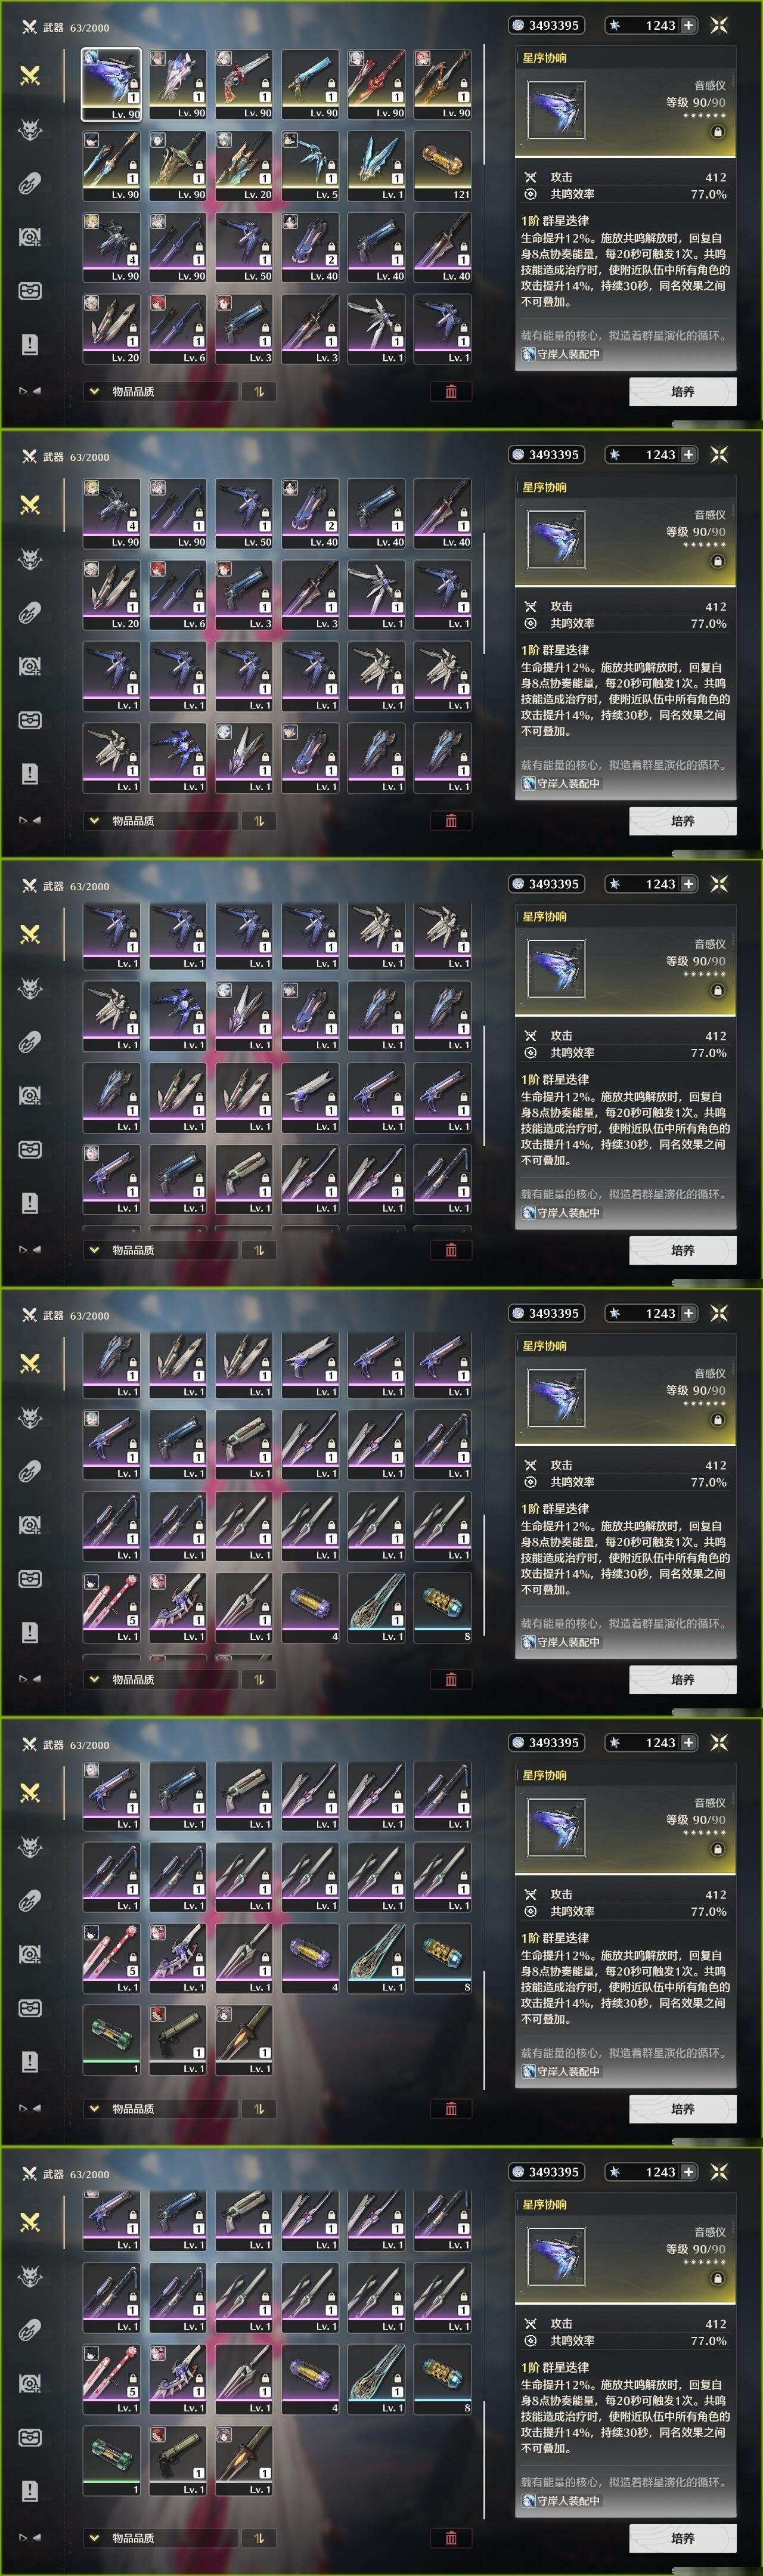Select the crossed-swords weapons tab in topmost panel

tap(30, 75)
